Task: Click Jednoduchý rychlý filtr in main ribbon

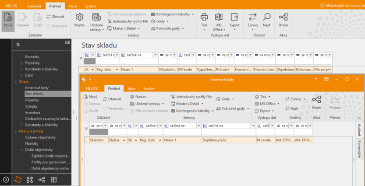Action: click(x=128, y=21)
